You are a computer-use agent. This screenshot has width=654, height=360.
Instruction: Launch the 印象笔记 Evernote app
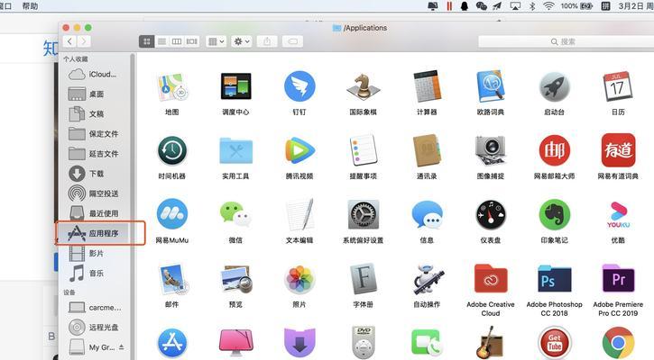(554, 215)
